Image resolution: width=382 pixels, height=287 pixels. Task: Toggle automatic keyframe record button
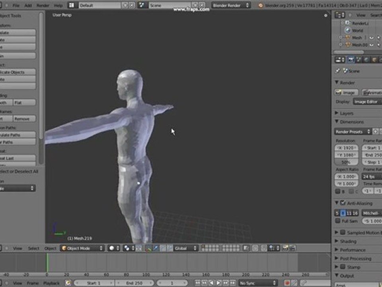[x=287, y=283]
